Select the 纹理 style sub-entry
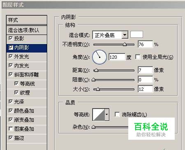 (x=27, y=93)
